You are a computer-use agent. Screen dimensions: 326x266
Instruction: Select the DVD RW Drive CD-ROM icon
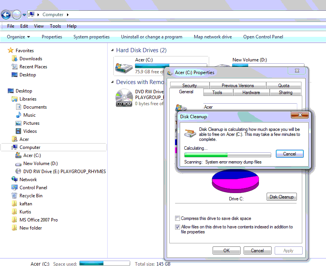pos(124,97)
